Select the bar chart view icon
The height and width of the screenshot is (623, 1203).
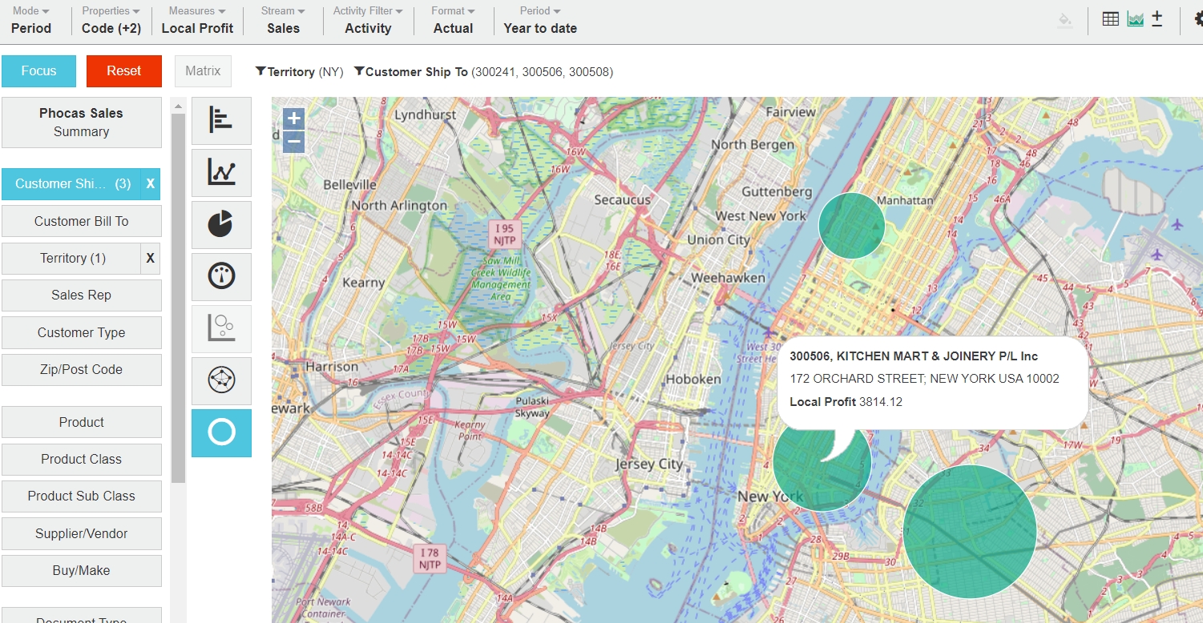[x=221, y=120]
